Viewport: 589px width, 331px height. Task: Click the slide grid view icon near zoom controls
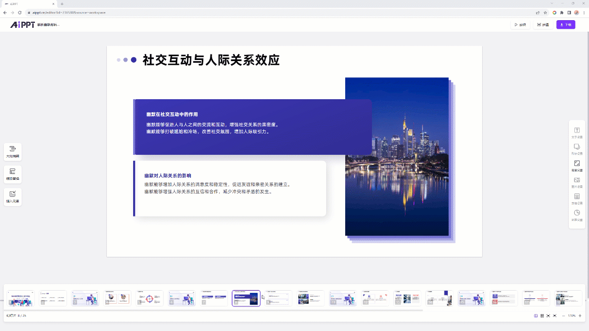[x=542, y=315]
